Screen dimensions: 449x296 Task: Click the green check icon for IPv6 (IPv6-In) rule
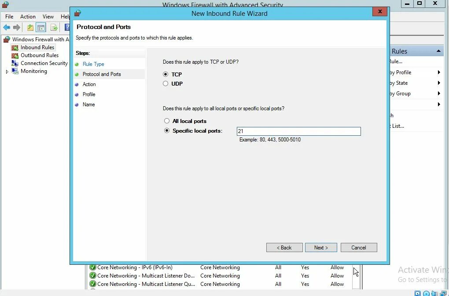click(x=92, y=267)
